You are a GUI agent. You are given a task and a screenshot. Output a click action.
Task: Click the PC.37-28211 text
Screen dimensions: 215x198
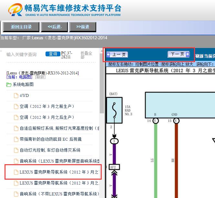tap(67, 55)
